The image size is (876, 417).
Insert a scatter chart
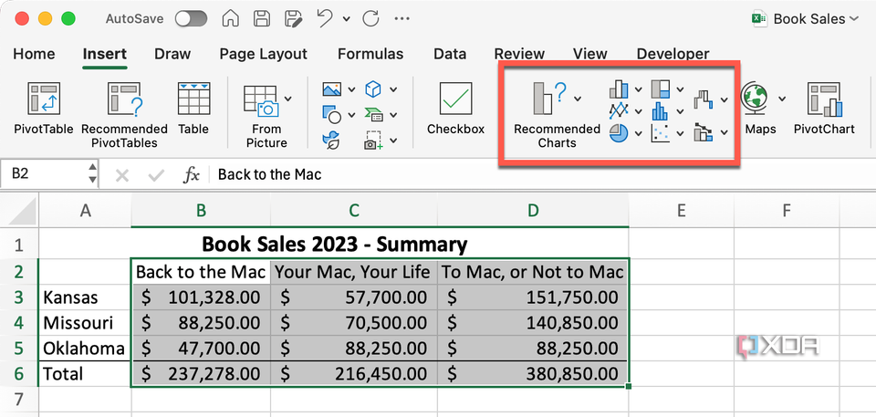[x=661, y=133]
